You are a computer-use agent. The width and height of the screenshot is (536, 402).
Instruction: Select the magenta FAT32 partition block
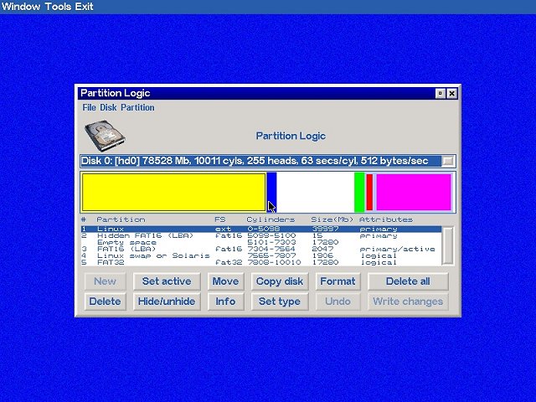(x=414, y=193)
